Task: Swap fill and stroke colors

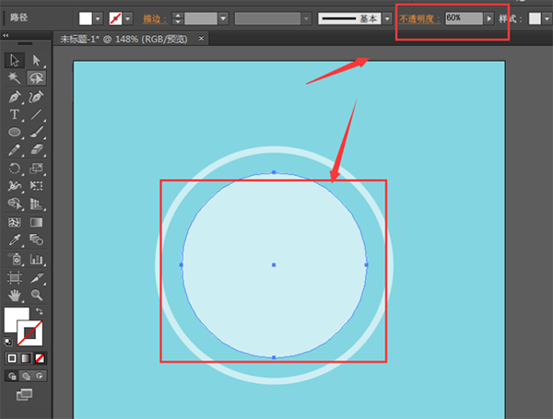Action: tap(39, 311)
